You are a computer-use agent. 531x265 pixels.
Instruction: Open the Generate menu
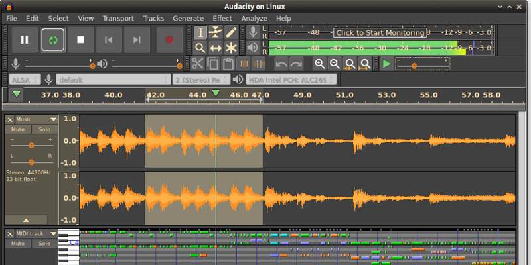[x=189, y=19]
